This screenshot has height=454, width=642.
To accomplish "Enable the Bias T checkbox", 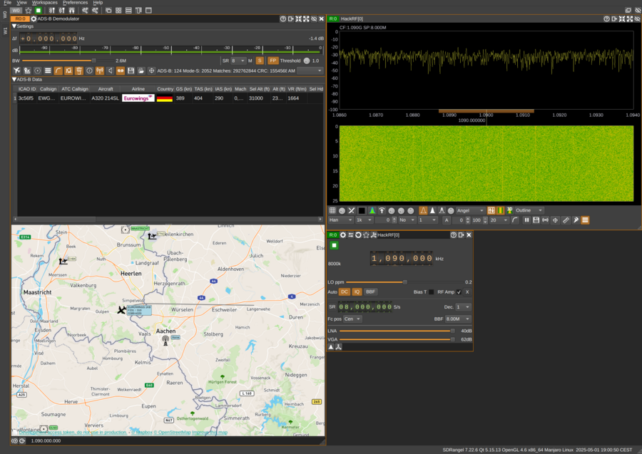I will pyautogui.click(x=431, y=292).
